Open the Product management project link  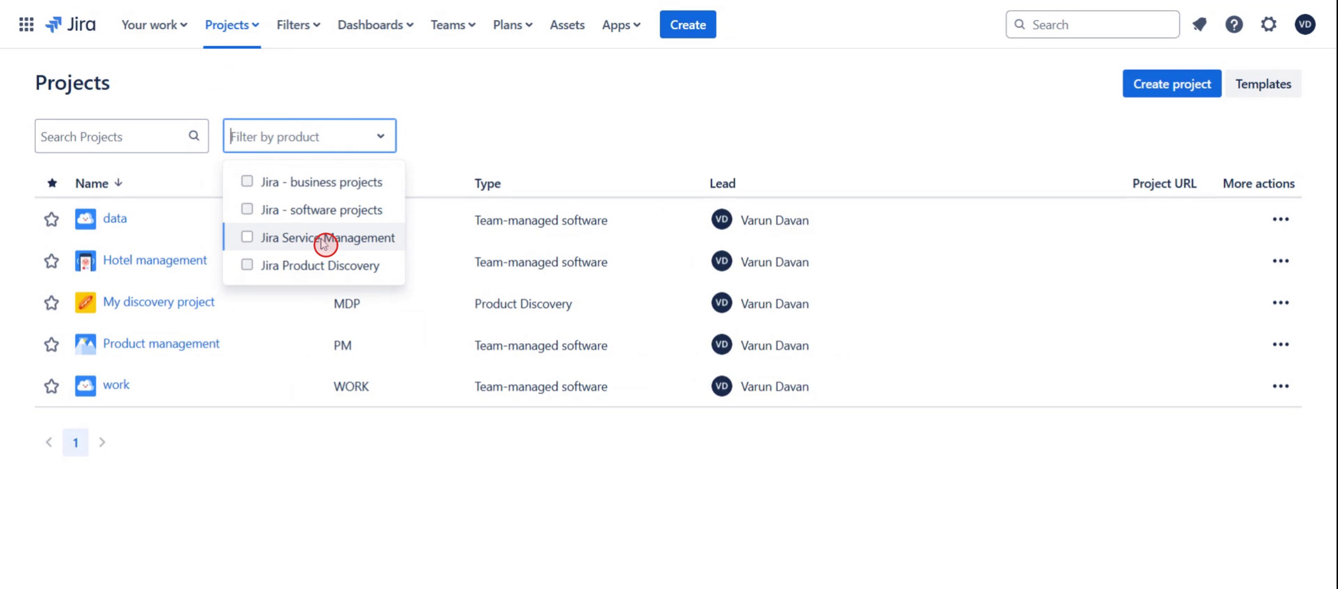pyautogui.click(x=161, y=344)
